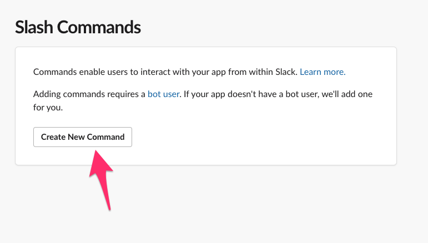Click the sentence beginning 'Commands enable users to interact'
The width and height of the screenshot is (428, 243).
click(x=165, y=72)
